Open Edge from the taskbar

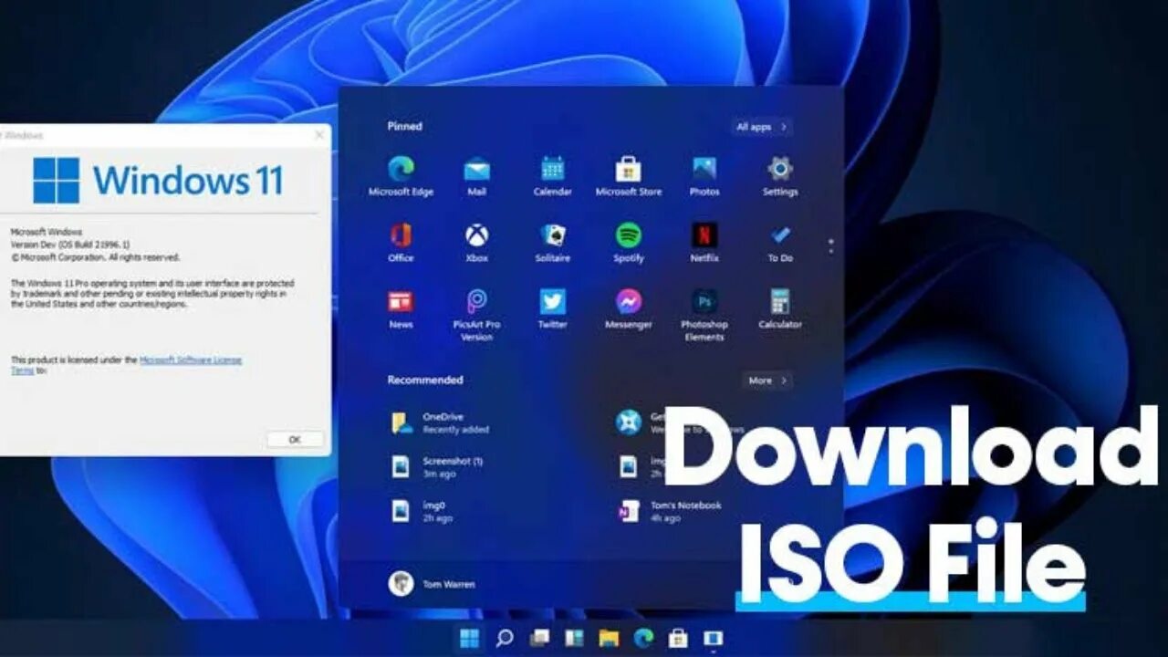pyautogui.click(x=643, y=638)
